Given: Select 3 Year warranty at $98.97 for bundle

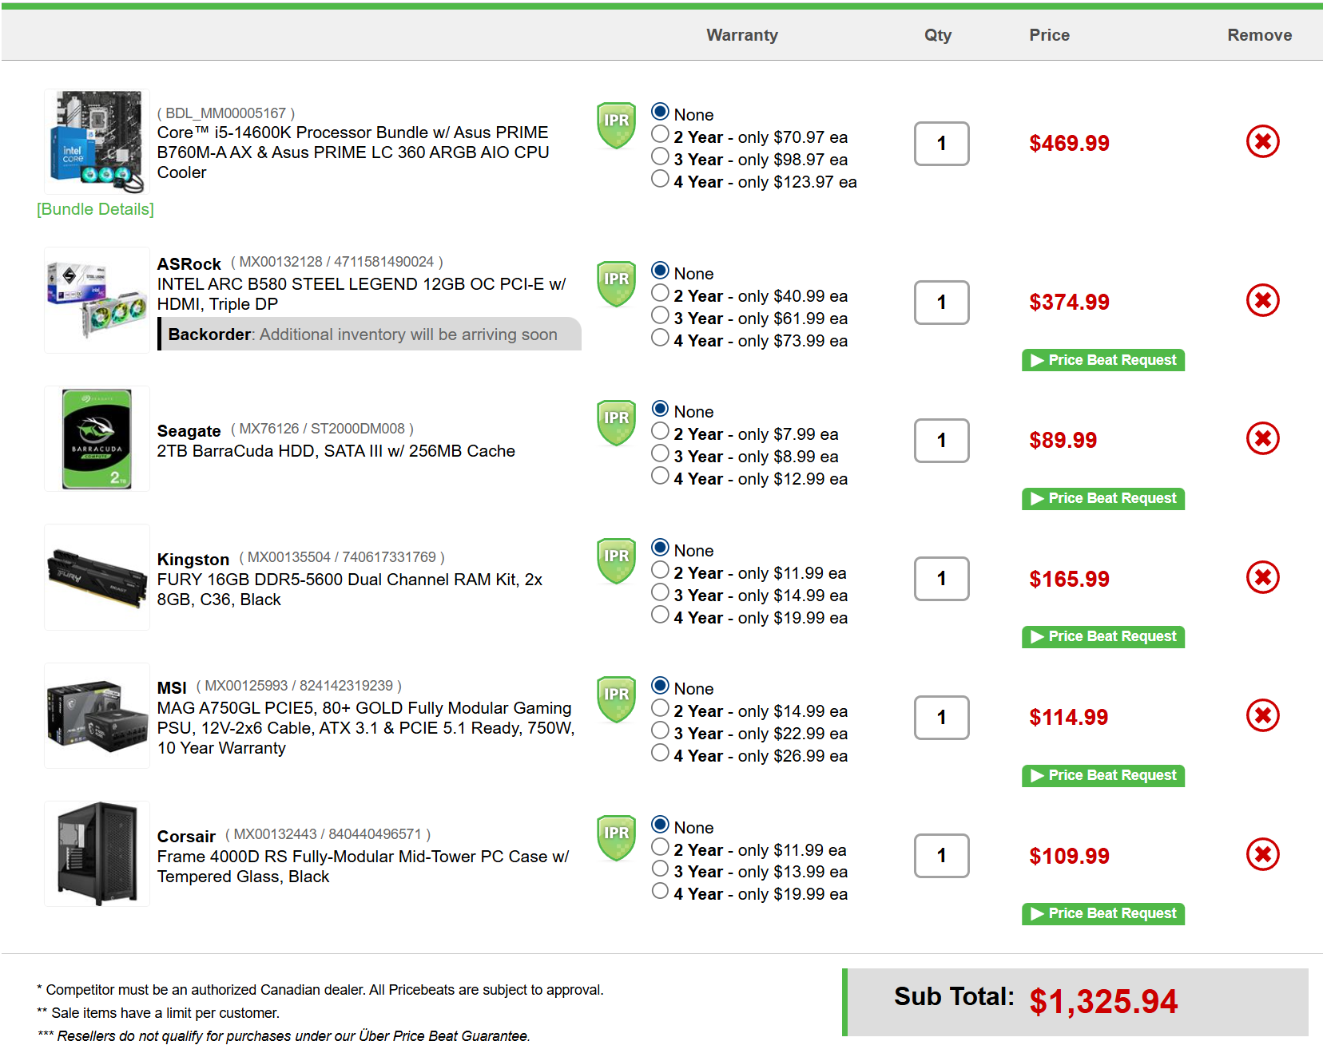Looking at the screenshot, I should pos(660,156).
